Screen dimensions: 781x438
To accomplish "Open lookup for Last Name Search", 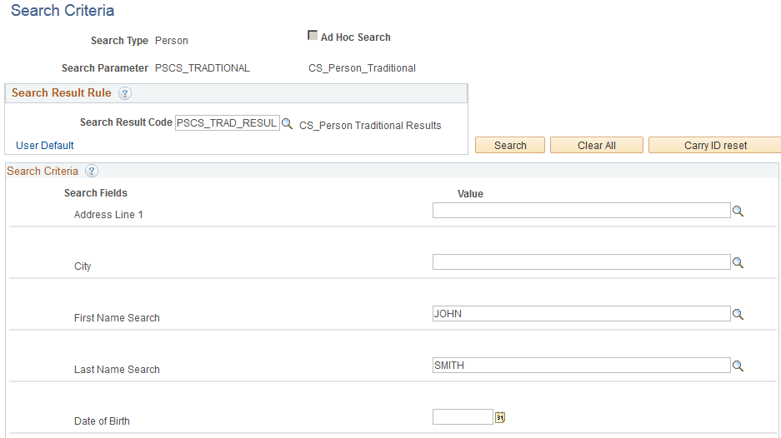I will [738, 366].
